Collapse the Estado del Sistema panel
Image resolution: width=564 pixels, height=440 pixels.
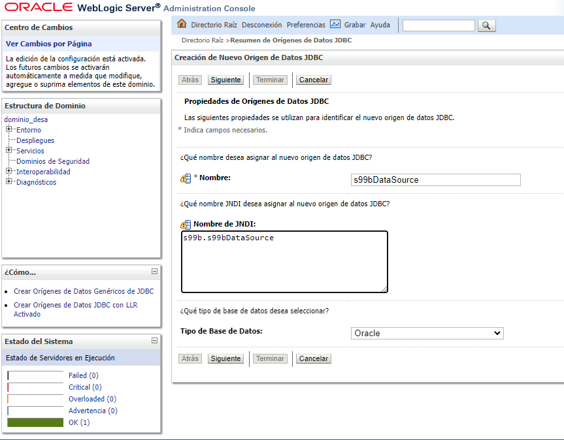tap(155, 341)
